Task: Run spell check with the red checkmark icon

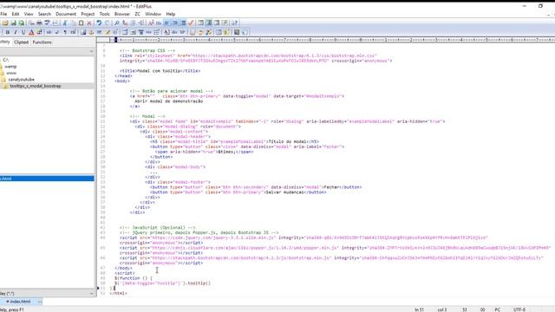Action: 191,23
